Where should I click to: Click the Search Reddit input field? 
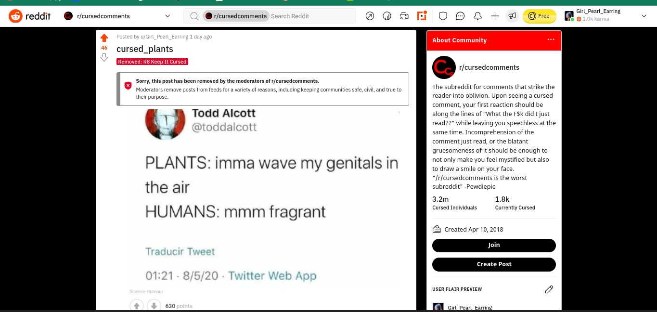(x=311, y=16)
